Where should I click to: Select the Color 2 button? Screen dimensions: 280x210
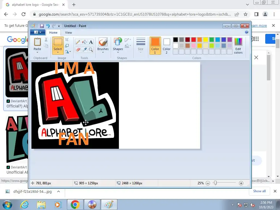[167, 46]
